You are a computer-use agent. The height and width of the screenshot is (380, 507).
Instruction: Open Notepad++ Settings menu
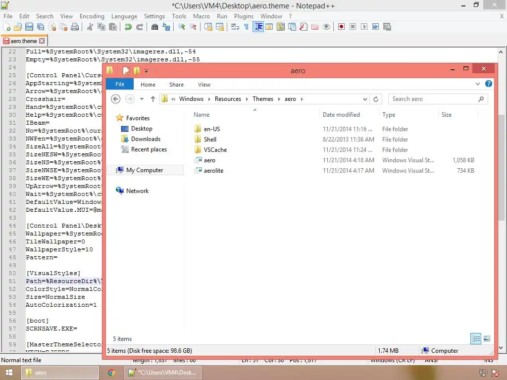coord(154,16)
